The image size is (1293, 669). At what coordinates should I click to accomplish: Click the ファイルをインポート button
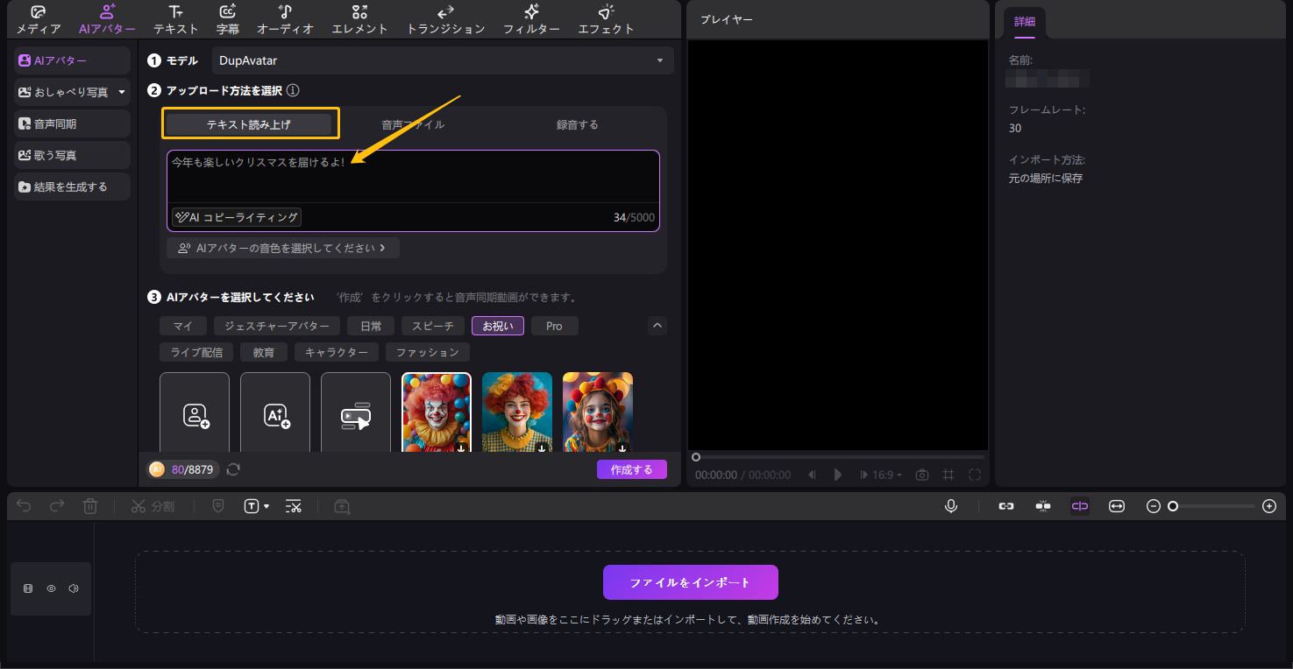tap(691, 581)
